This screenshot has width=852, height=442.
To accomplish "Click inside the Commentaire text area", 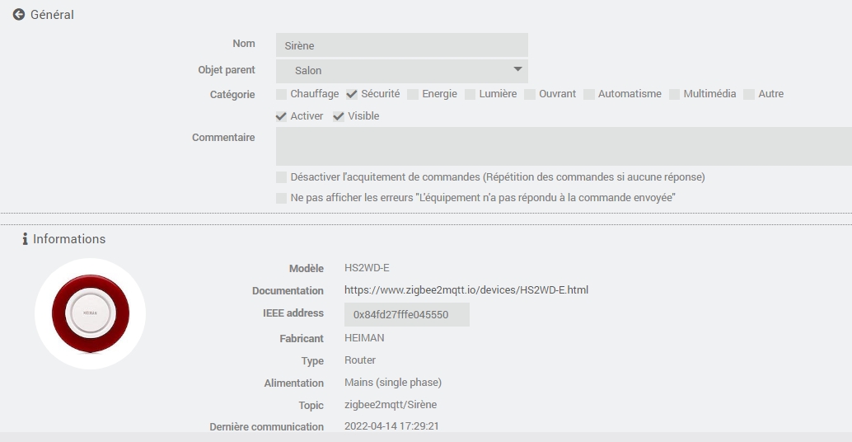I will [564, 147].
